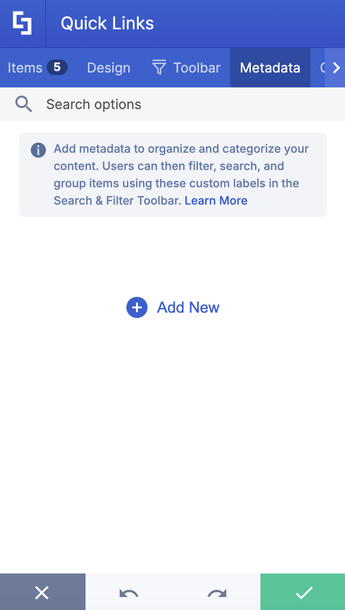Viewport: 345px width, 610px height.
Task: Click the Add New button
Action: click(x=188, y=307)
